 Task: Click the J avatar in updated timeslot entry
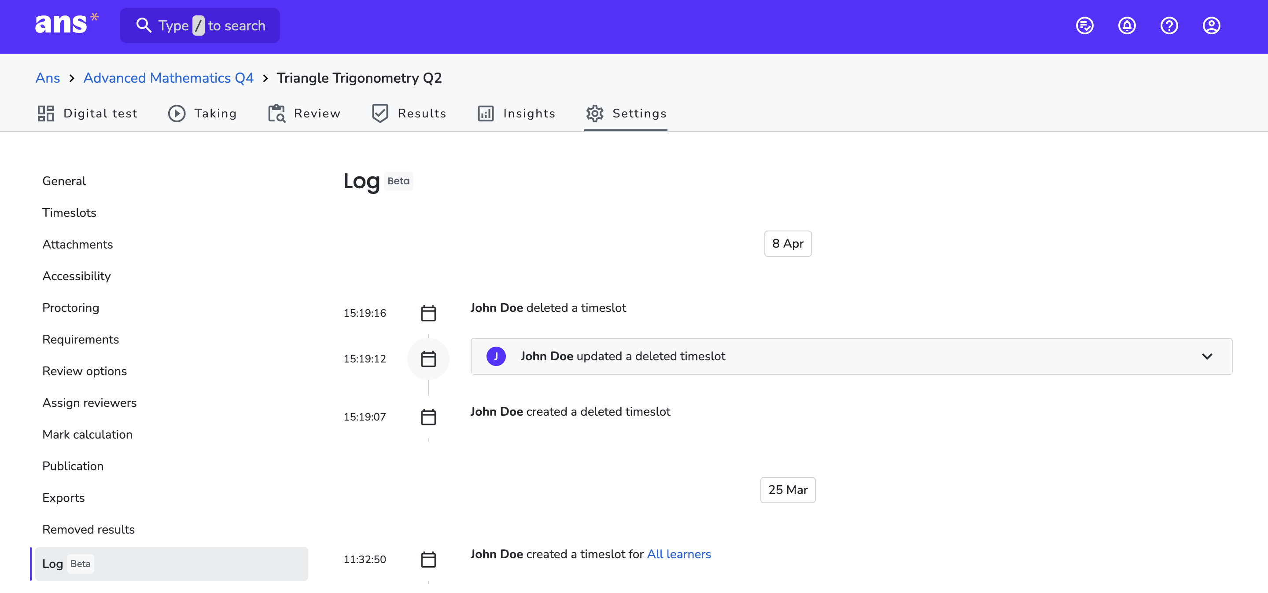496,356
